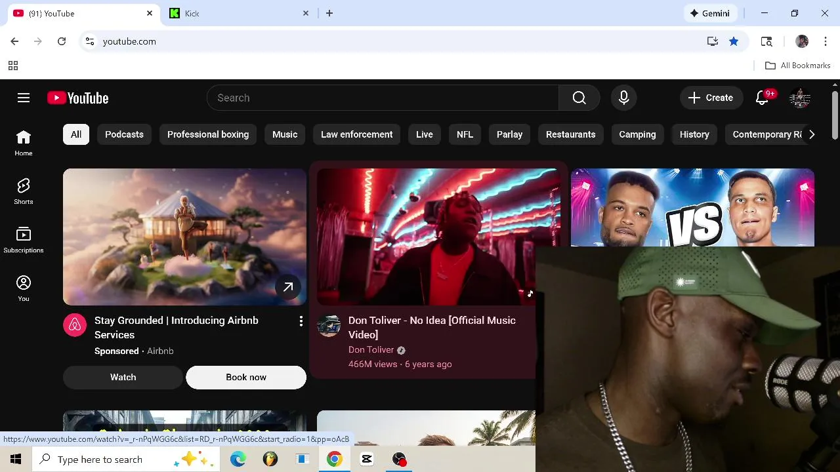Select the Music chip
The image size is (840, 472).
pos(285,134)
